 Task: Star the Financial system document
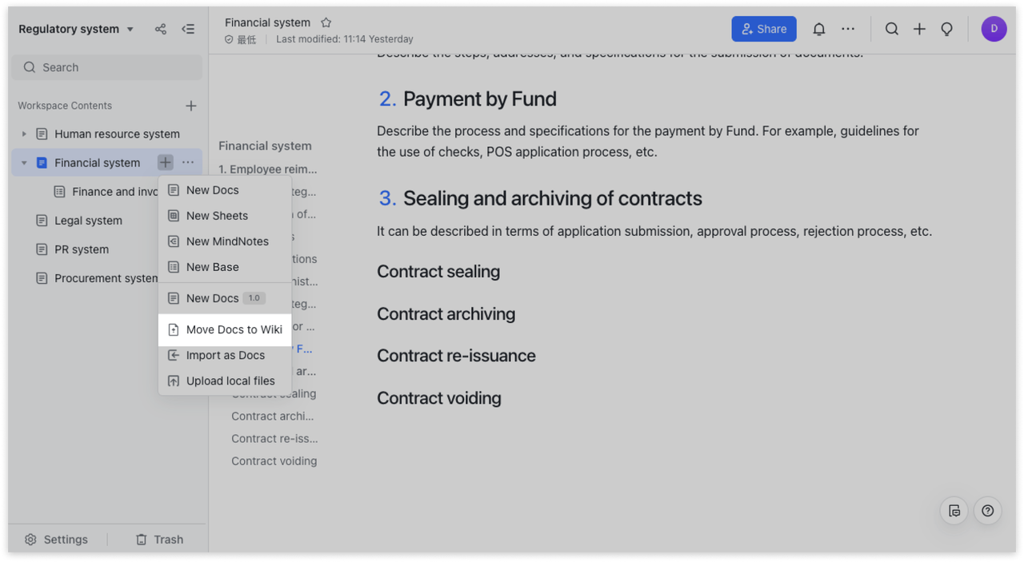pyautogui.click(x=326, y=22)
